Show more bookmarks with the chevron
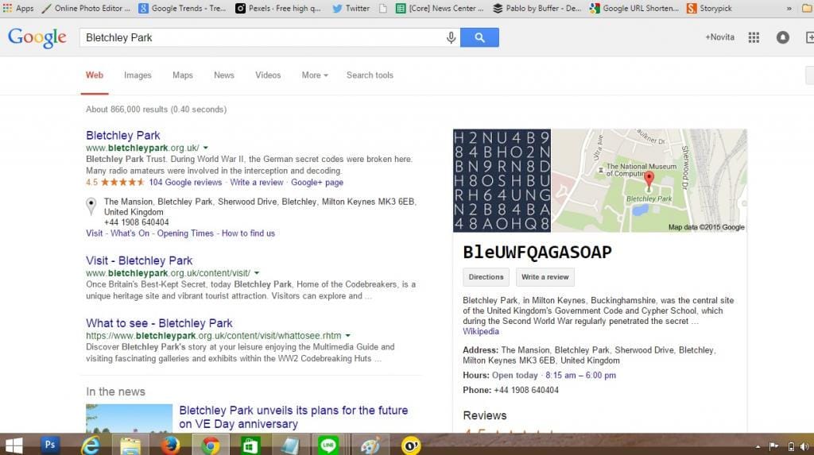814x455 pixels. (x=789, y=8)
